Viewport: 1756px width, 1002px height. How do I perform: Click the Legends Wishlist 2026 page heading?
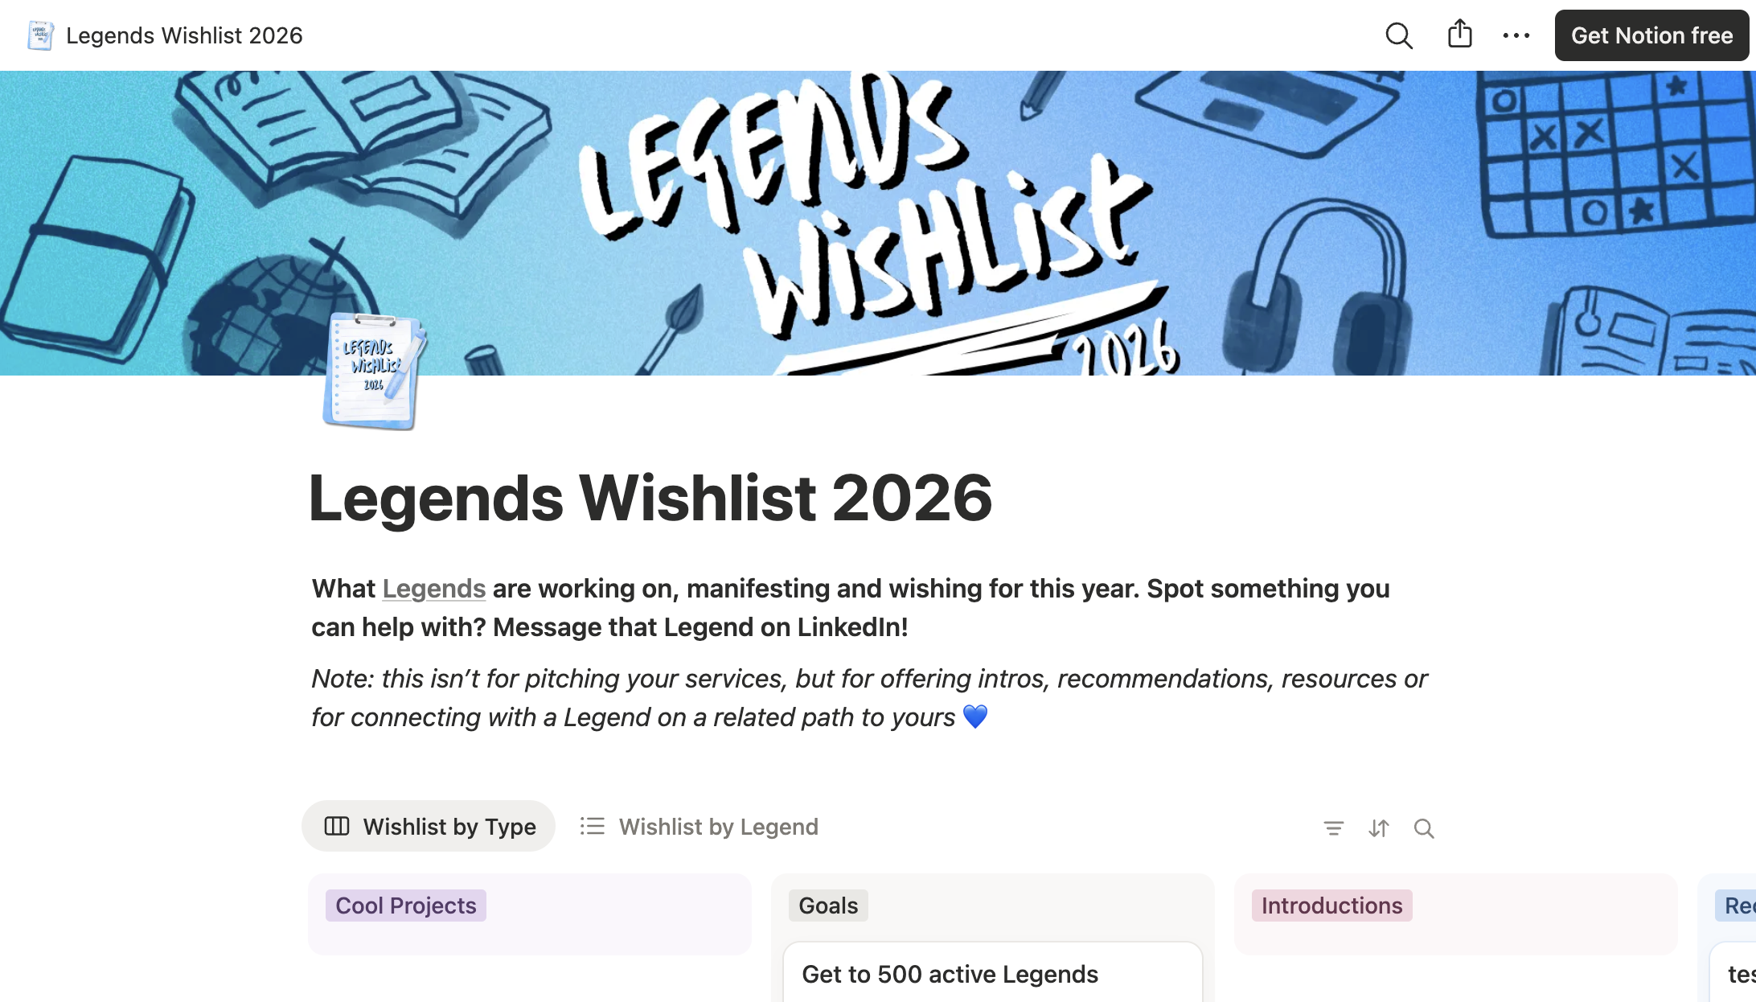click(650, 498)
